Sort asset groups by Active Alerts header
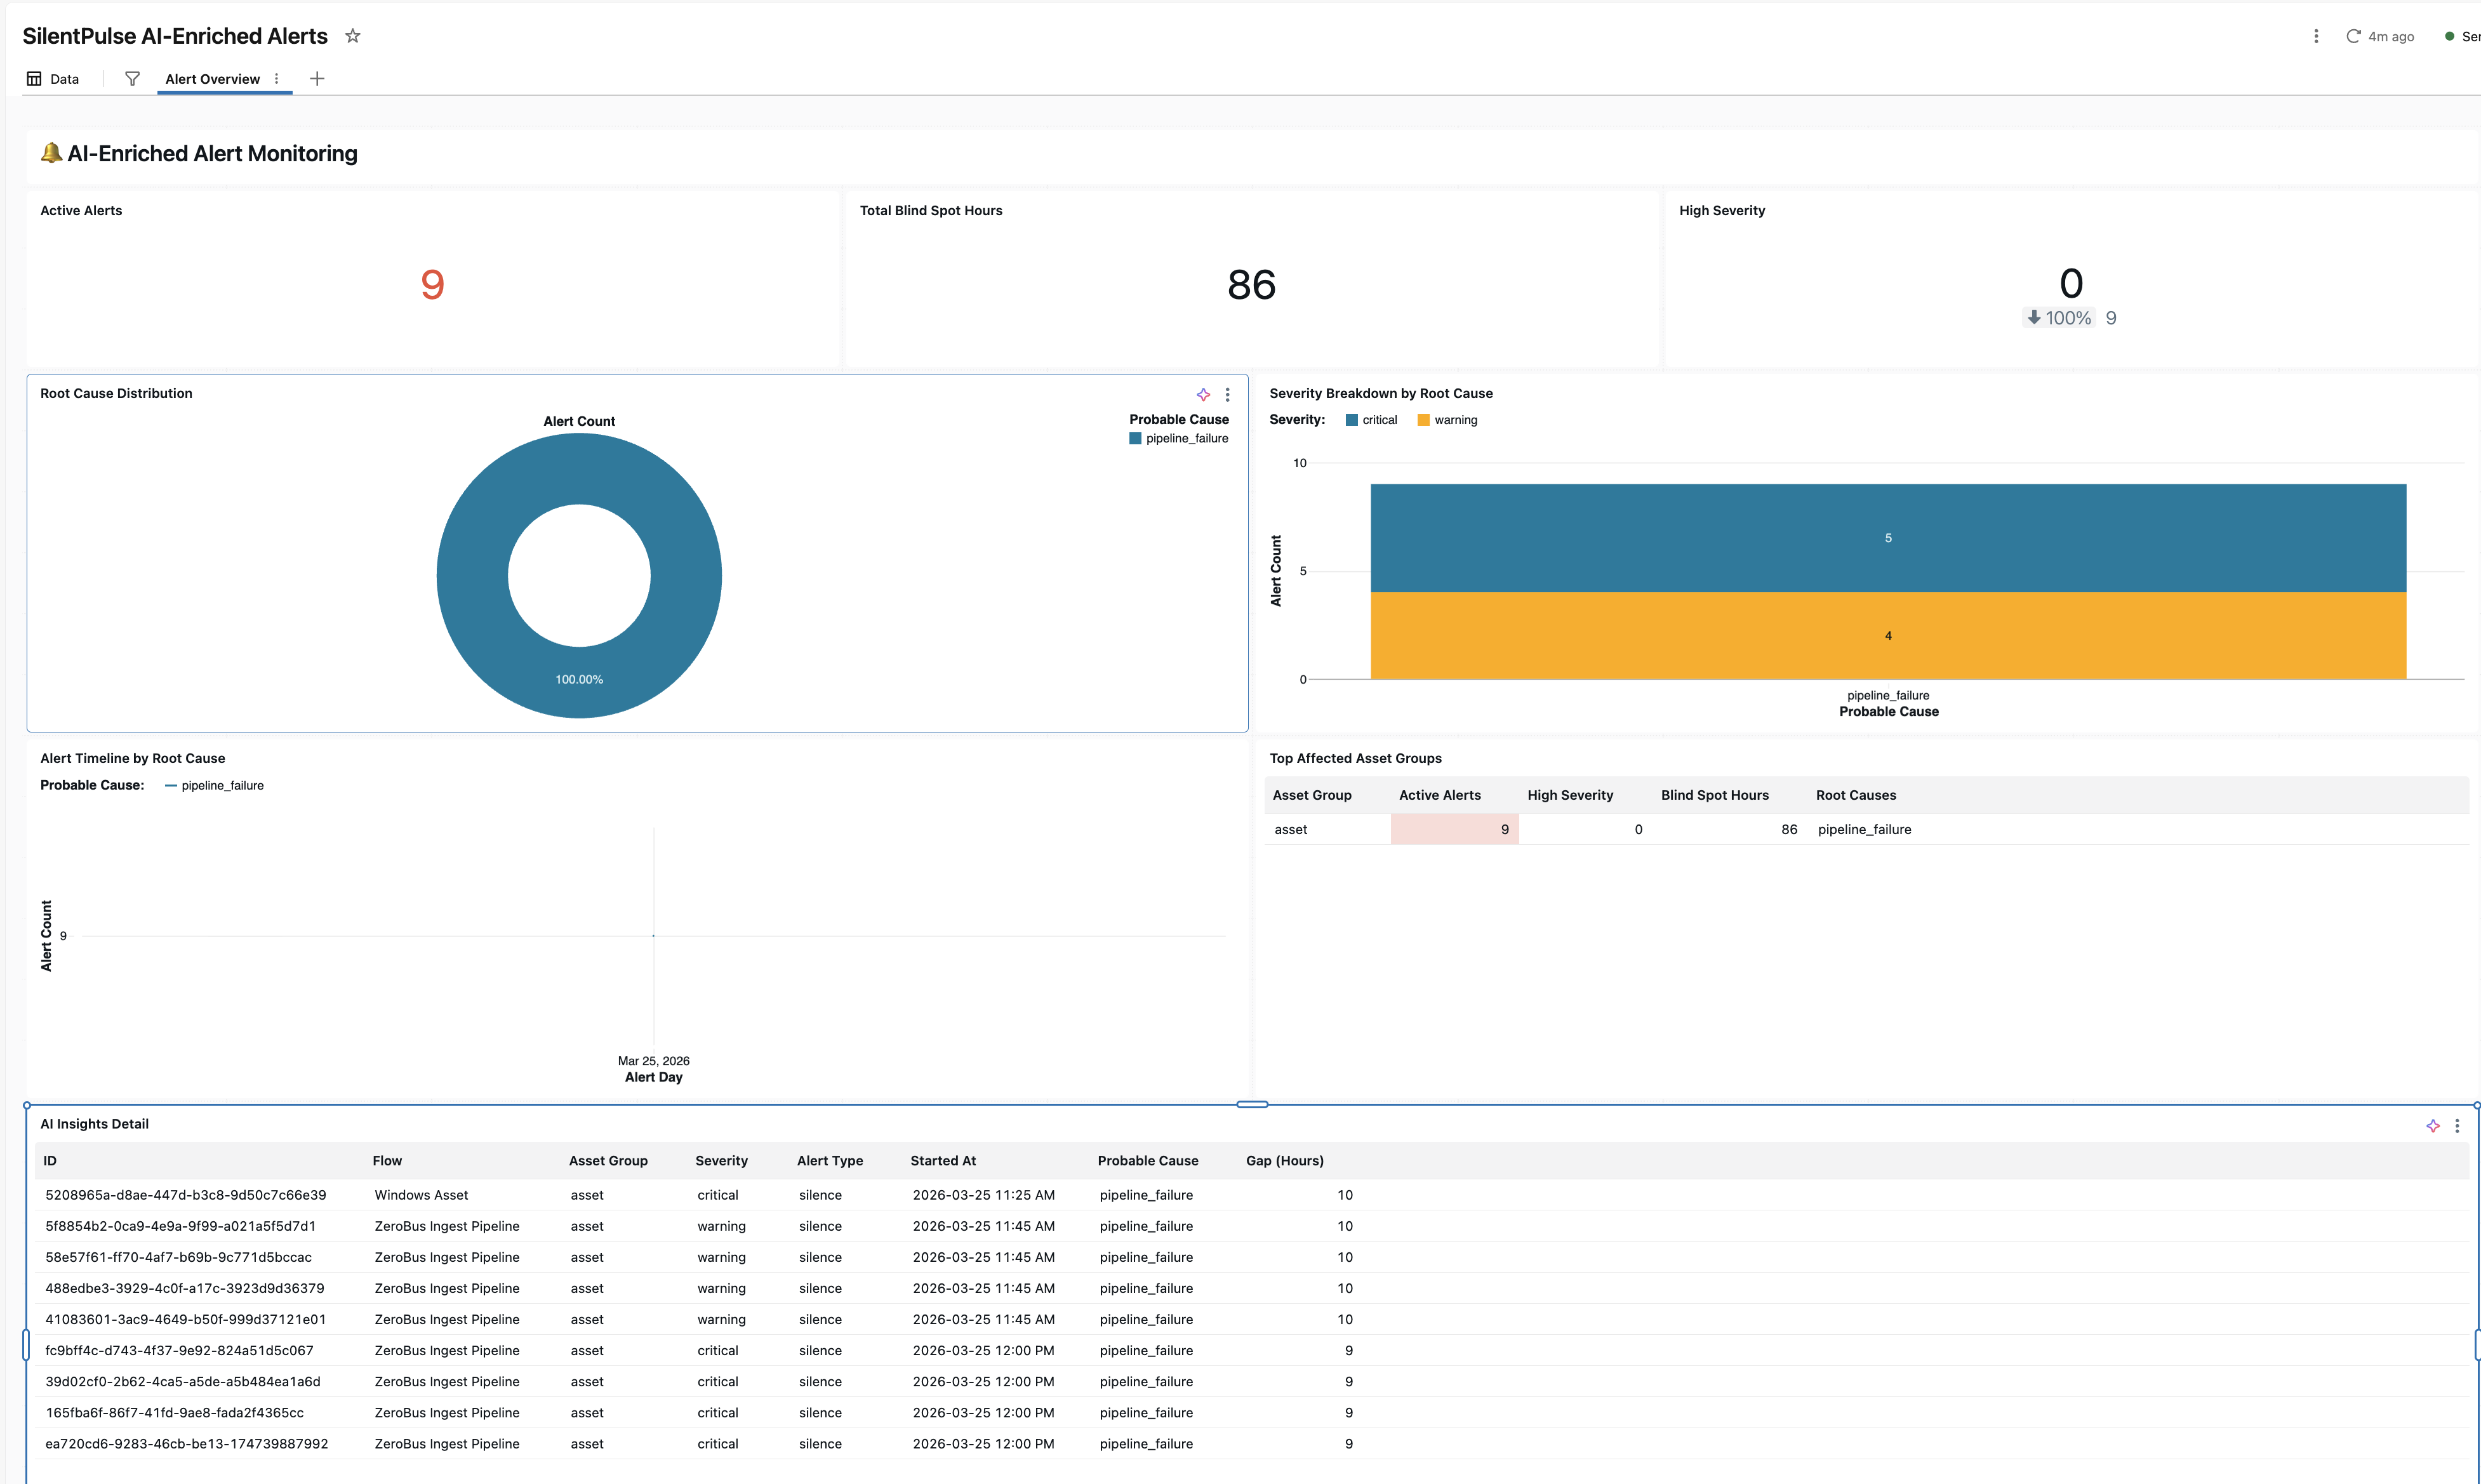Image resolution: width=2481 pixels, height=1484 pixels. [x=1440, y=795]
